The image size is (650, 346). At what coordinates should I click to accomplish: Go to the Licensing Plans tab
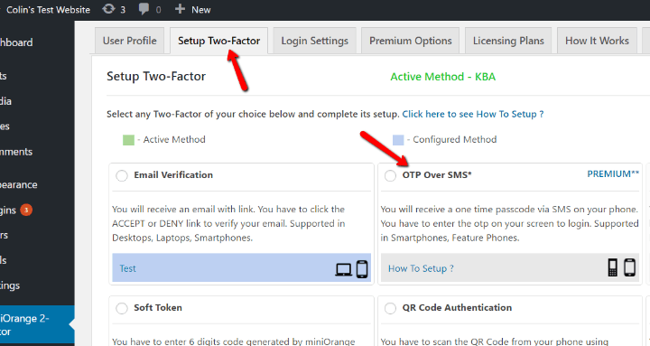[x=508, y=41]
